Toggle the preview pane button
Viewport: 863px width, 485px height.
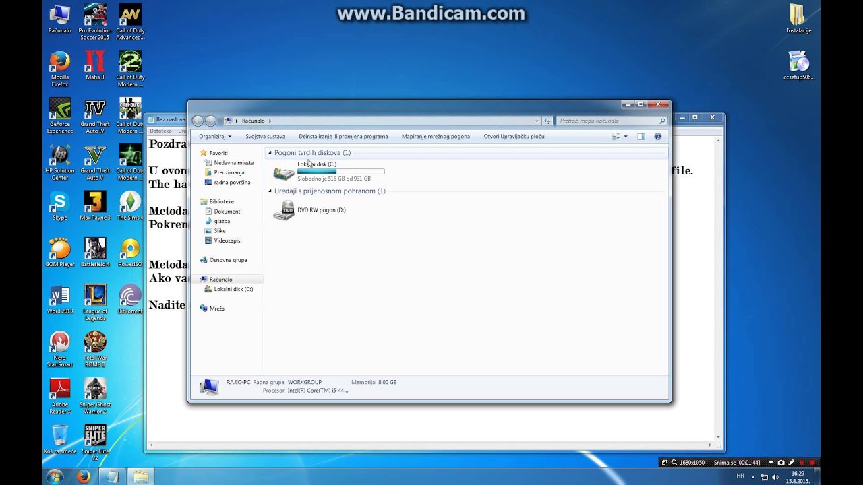click(641, 136)
